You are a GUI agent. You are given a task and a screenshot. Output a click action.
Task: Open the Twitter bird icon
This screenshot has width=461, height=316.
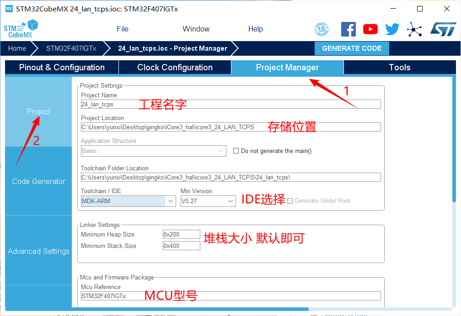click(x=392, y=29)
